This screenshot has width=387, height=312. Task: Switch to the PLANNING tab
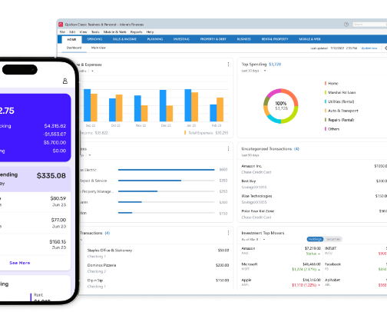[155, 39]
